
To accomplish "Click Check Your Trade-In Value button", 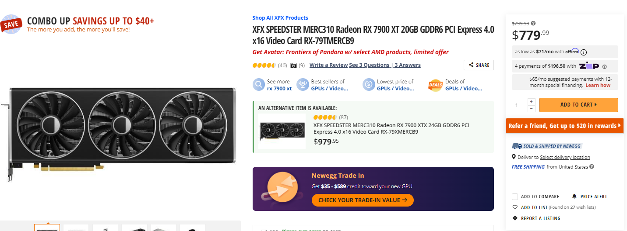I will pyautogui.click(x=363, y=200).
